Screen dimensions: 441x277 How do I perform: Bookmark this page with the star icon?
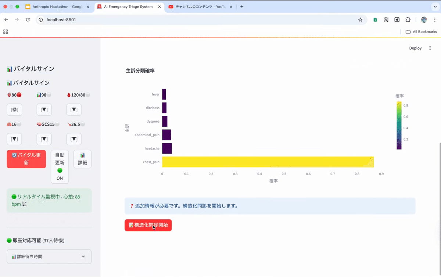click(360, 20)
